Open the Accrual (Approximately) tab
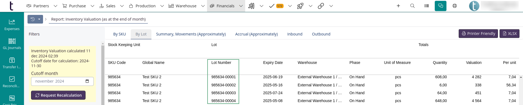 pyautogui.click(x=257, y=34)
